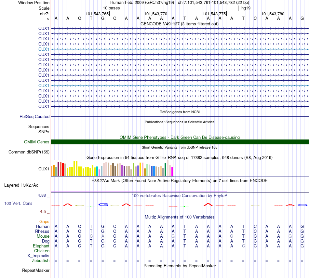
Task: Click the 101,543,775 ruler position
Action: tap(214, 14)
